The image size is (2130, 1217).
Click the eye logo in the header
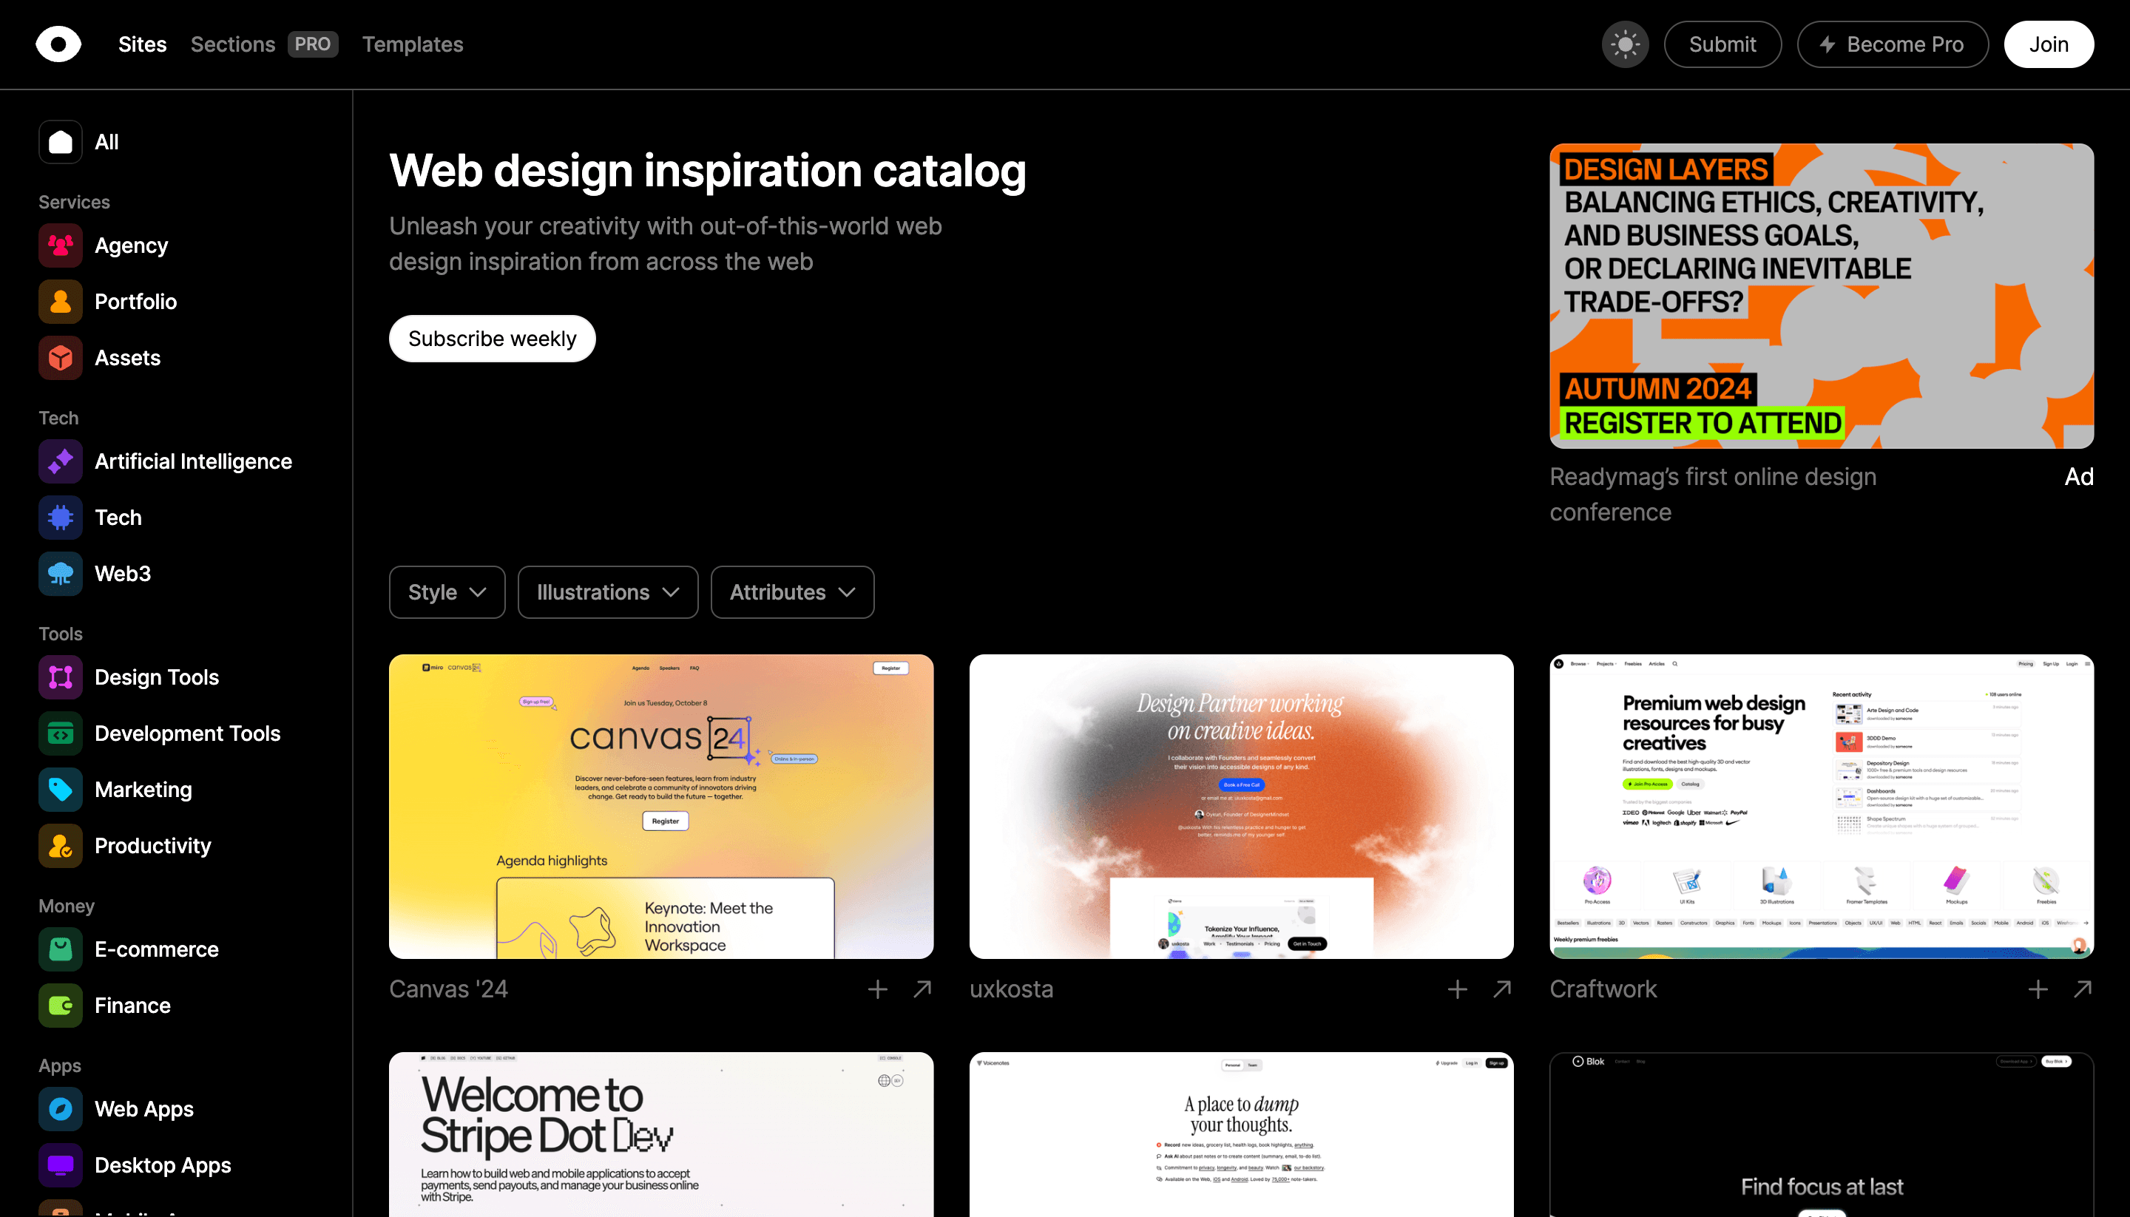[x=58, y=44]
